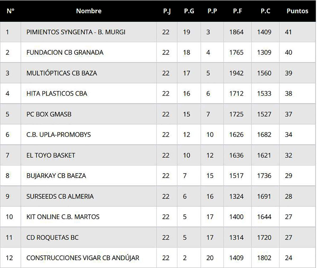Click PC BOX GMASB team name

pos(49,114)
